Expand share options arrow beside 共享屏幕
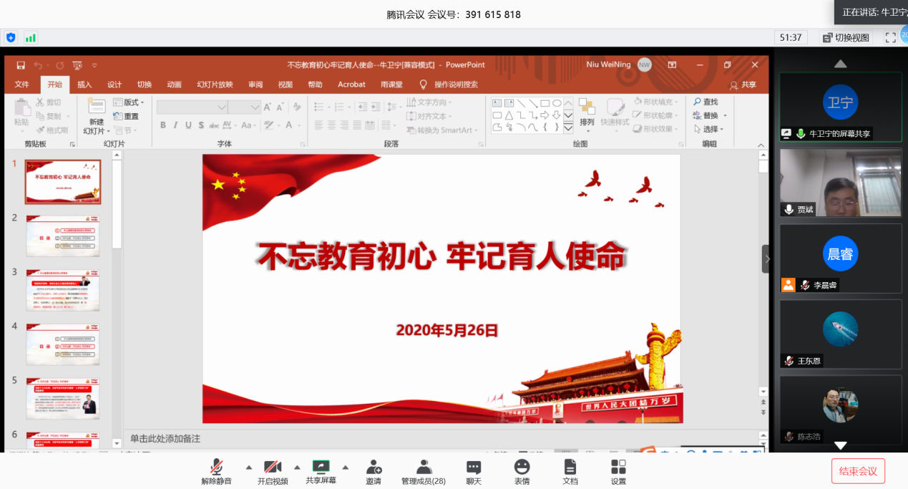 click(345, 467)
